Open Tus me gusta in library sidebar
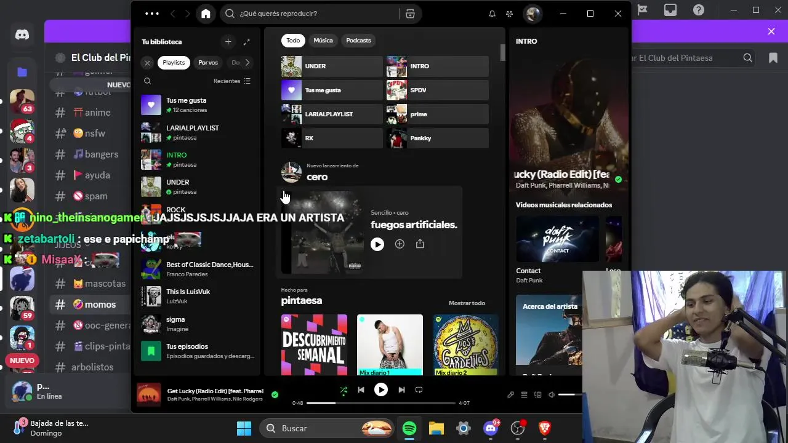788x443 pixels. click(198, 105)
